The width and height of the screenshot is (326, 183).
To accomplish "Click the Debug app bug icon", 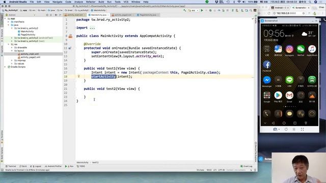I will 210,10.
